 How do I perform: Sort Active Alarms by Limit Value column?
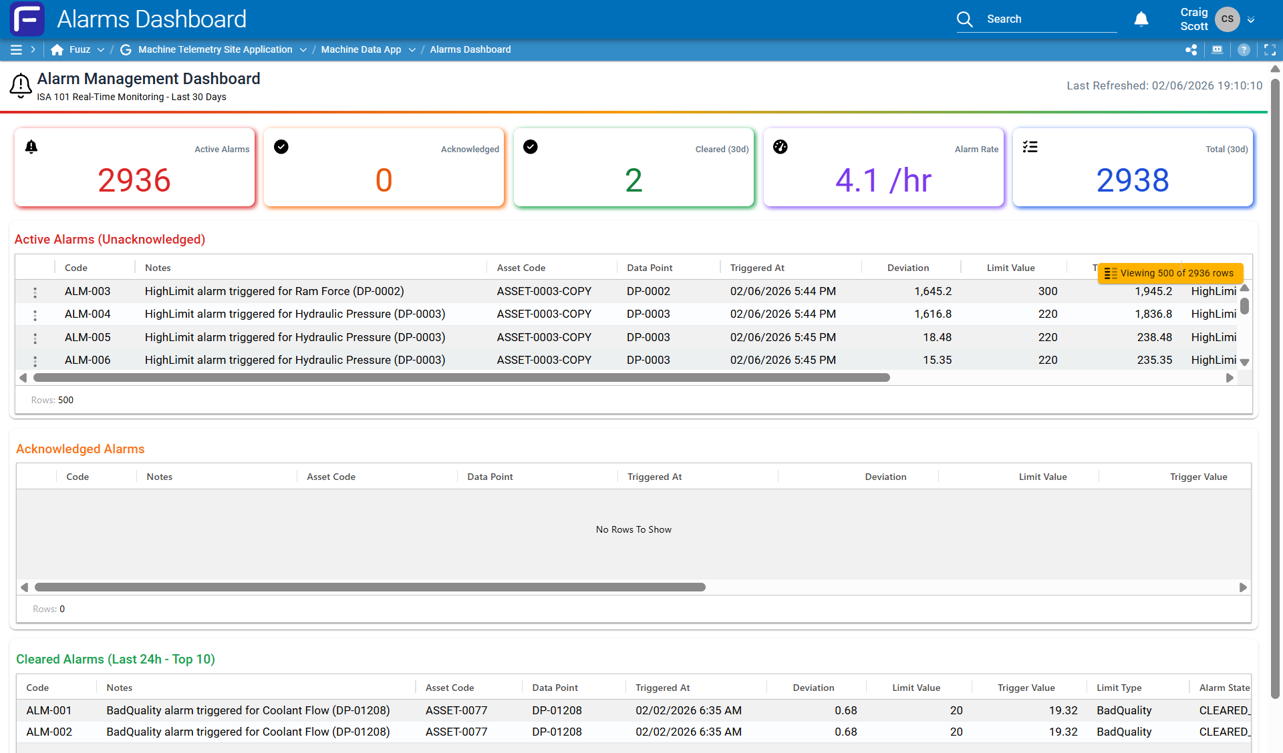(1010, 268)
